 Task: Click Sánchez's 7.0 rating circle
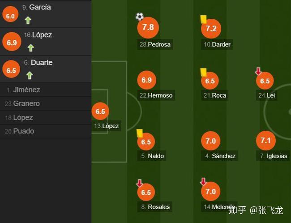click(x=211, y=141)
